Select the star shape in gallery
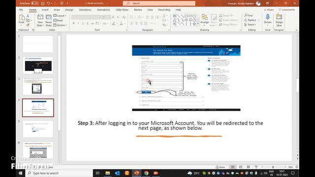 pos(194,24)
